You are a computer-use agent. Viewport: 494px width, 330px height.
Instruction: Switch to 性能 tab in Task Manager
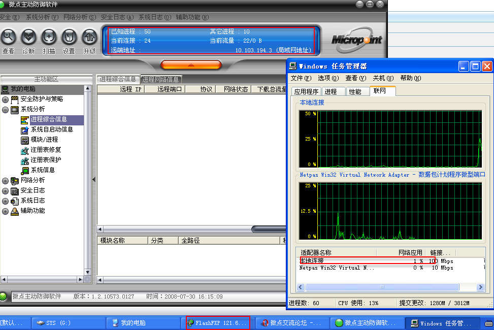pyautogui.click(x=358, y=91)
